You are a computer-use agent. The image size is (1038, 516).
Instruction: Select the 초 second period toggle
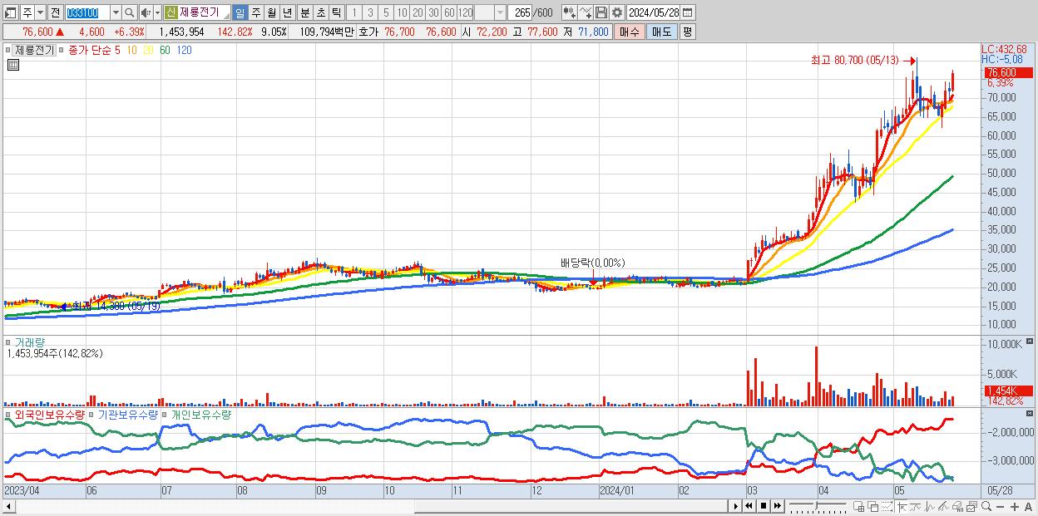coord(320,12)
